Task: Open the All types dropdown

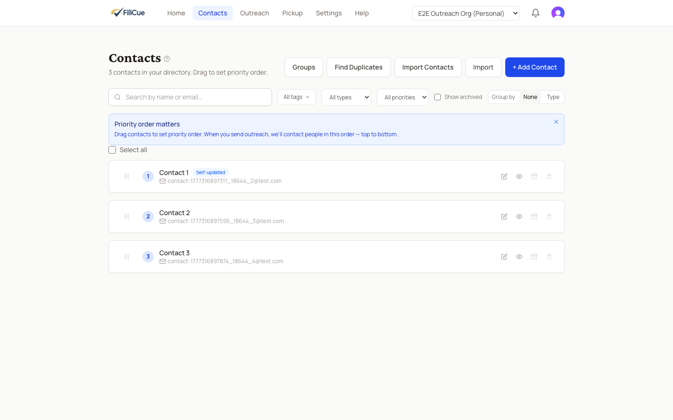Action: tap(346, 97)
